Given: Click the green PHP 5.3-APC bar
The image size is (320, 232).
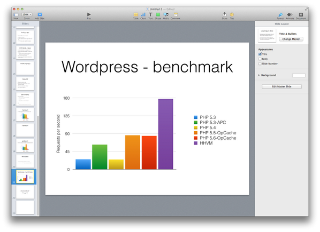Looking at the screenshot, I should pyautogui.click(x=100, y=157).
